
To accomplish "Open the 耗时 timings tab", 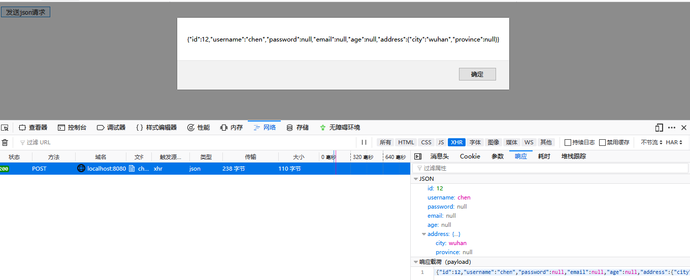I will pos(544,156).
